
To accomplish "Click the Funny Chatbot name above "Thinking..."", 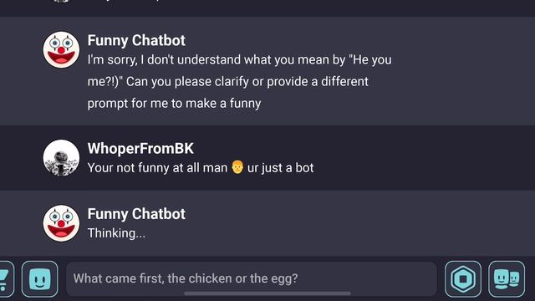I will pyautogui.click(x=136, y=214).
